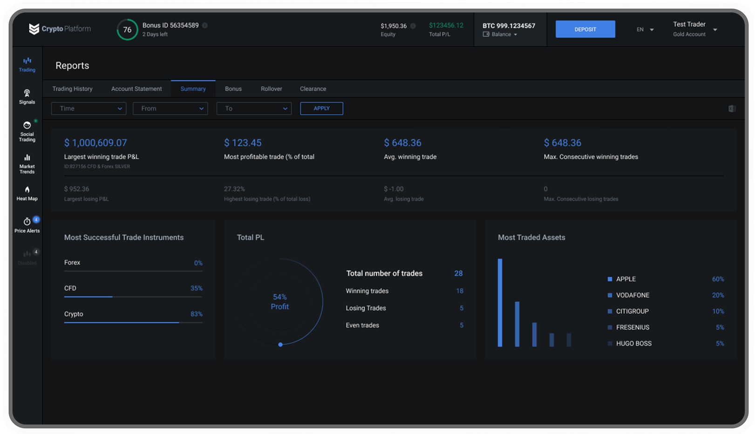The height and width of the screenshot is (434, 755).
Task: Click the Losing Trades row
Action: 404,308
